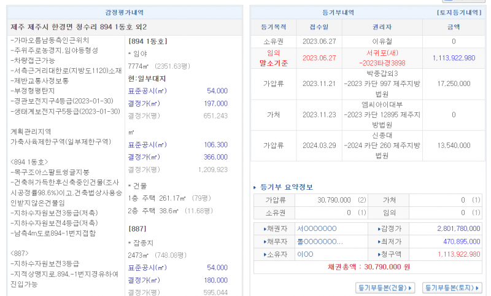Select owner name 이OO
The height and width of the screenshot is (296, 491).
(306, 254)
